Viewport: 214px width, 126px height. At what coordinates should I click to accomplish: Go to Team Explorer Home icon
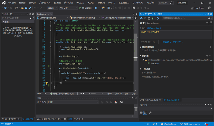pos(149,18)
